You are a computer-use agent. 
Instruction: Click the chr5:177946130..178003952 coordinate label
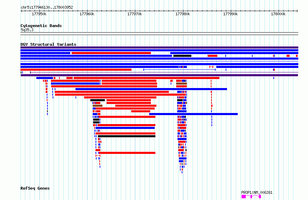(47, 8)
